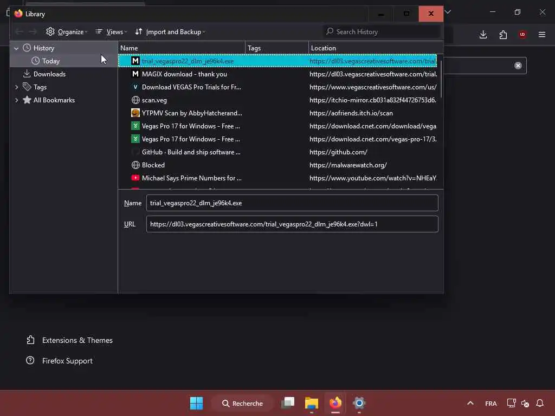The height and width of the screenshot is (416, 555).
Task: Click the globe icon beside scan.veg
Action: click(x=135, y=100)
